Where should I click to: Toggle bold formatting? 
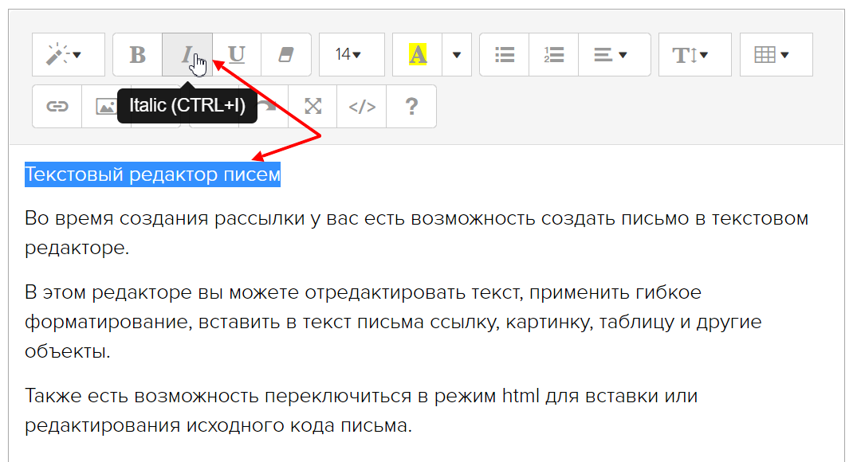coord(138,55)
